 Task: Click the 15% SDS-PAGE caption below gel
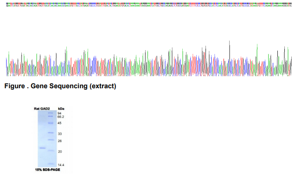coord(48,170)
